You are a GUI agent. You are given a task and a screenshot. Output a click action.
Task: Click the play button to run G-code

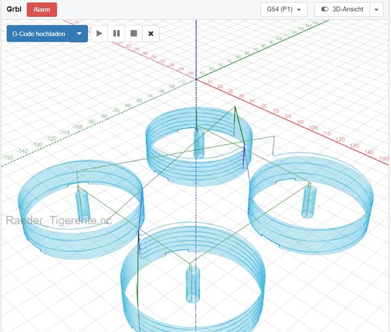coord(100,33)
